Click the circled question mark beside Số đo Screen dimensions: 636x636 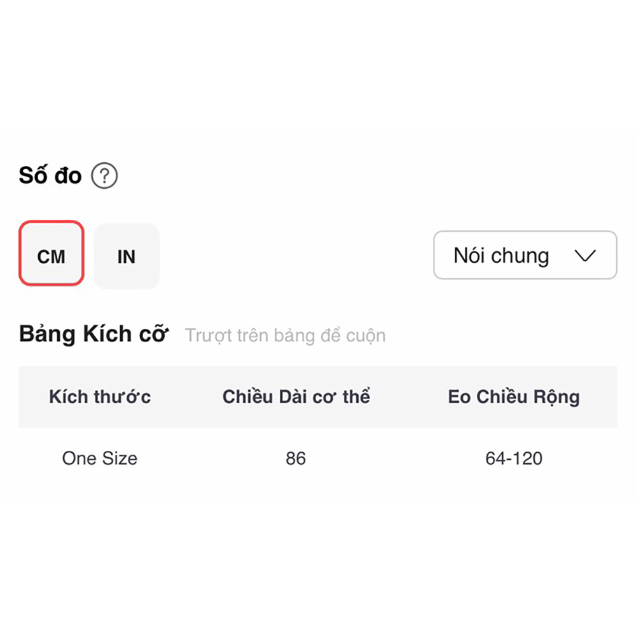[x=104, y=176]
